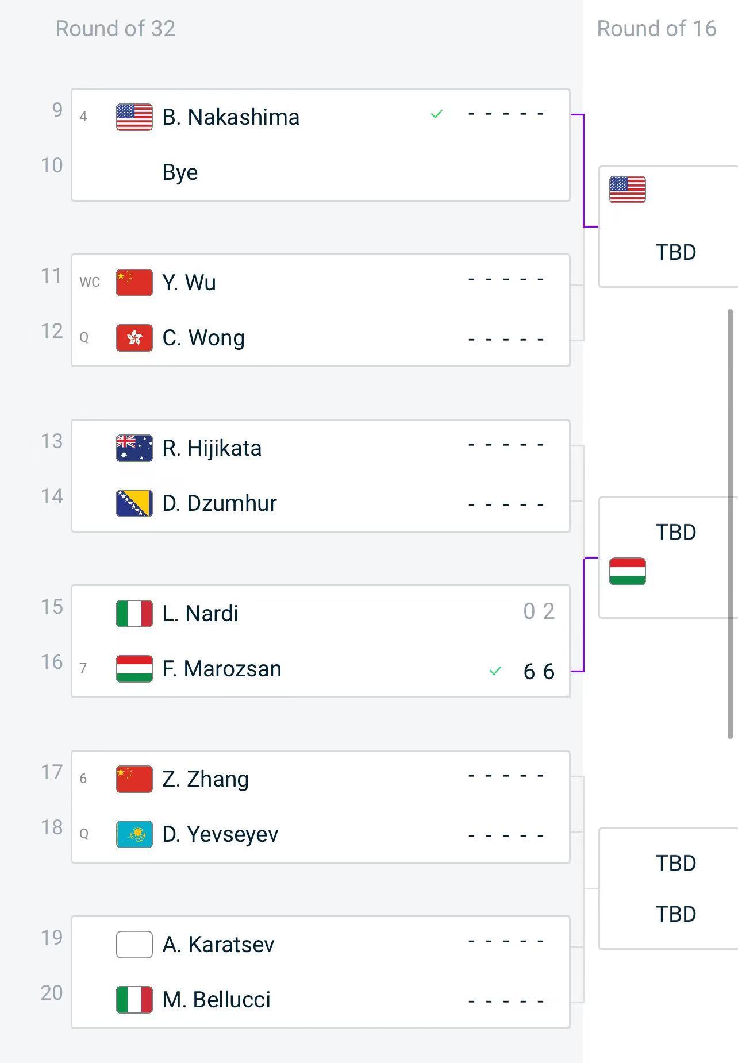This screenshot has height=1063, width=738.
Task: Tap the green winner checkmark for Marozsan
Action: (x=495, y=671)
